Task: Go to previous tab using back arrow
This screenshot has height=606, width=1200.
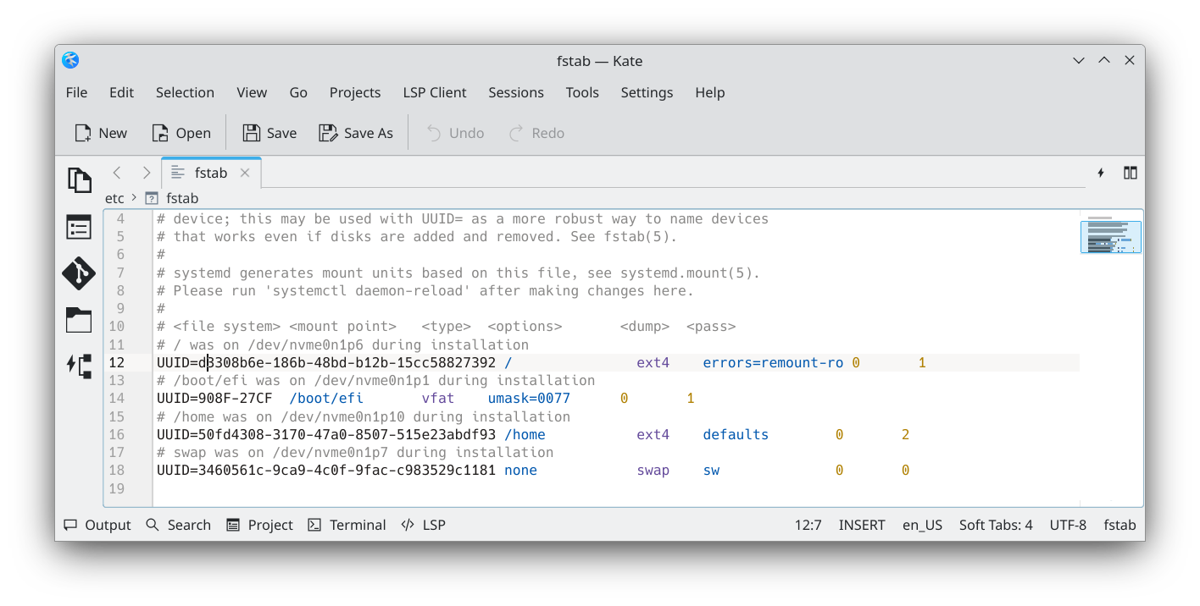Action: click(117, 173)
